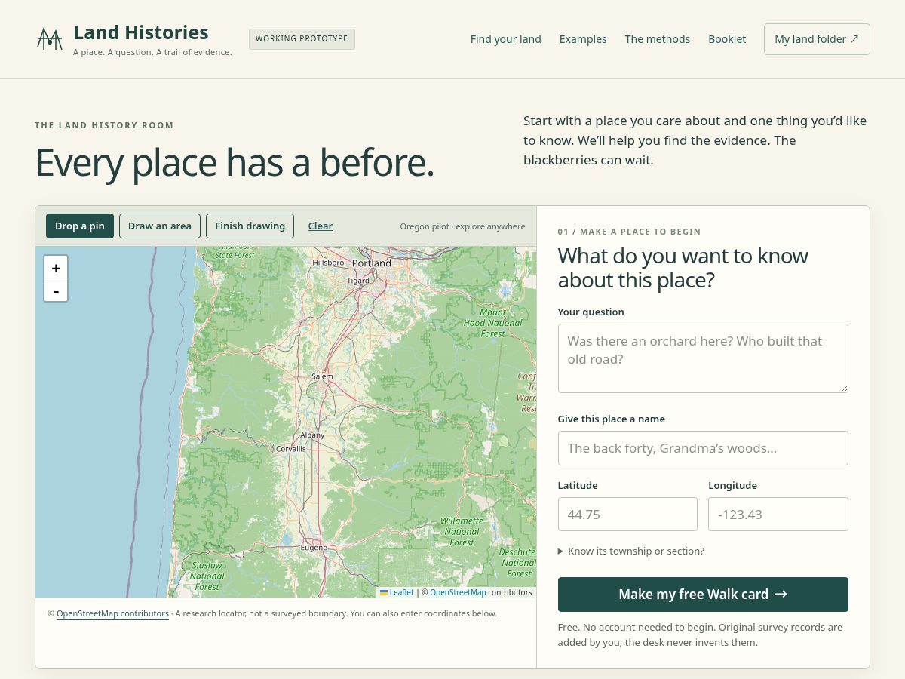Click the Every place has a before heading

pos(235,162)
